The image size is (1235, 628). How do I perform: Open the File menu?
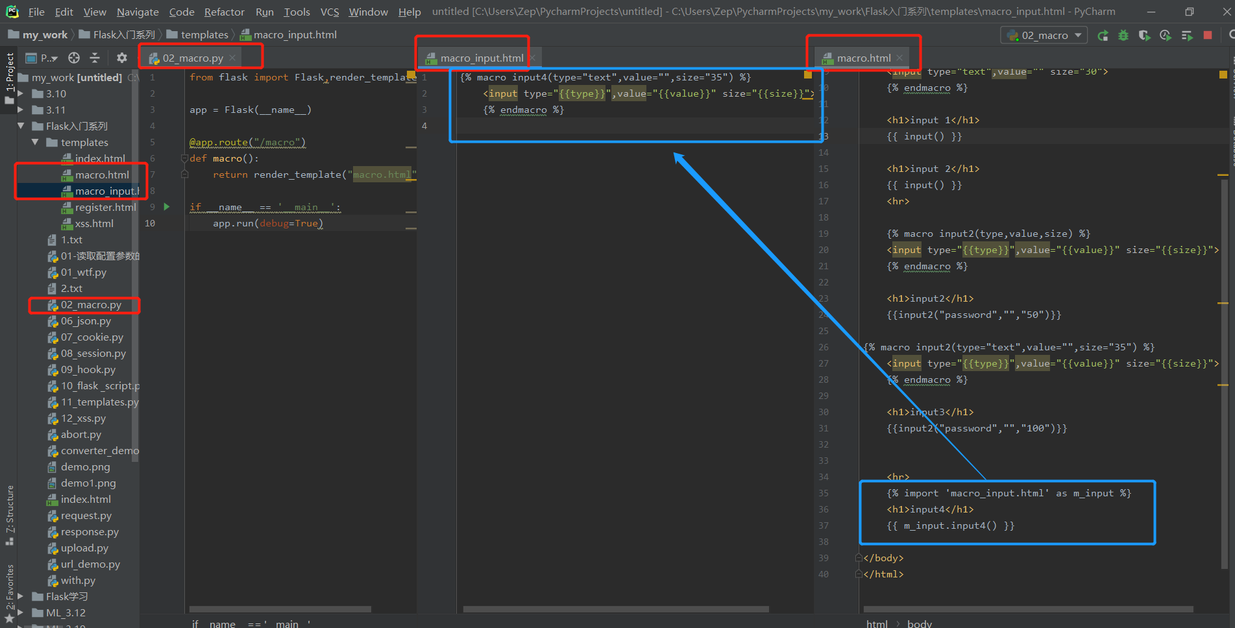[x=36, y=12]
